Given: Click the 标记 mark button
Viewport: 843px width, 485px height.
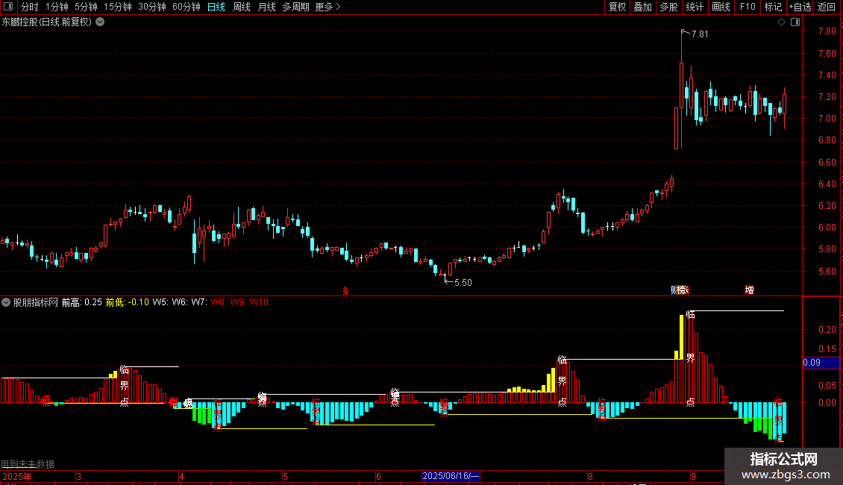Looking at the screenshot, I should [x=773, y=7].
